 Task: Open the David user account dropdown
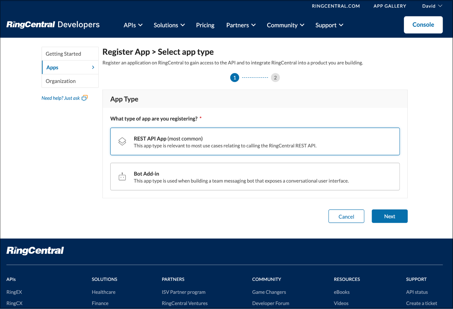pyautogui.click(x=432, y=6)
